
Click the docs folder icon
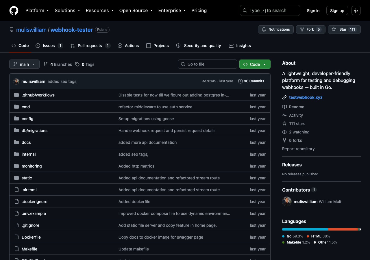point(16,142)
